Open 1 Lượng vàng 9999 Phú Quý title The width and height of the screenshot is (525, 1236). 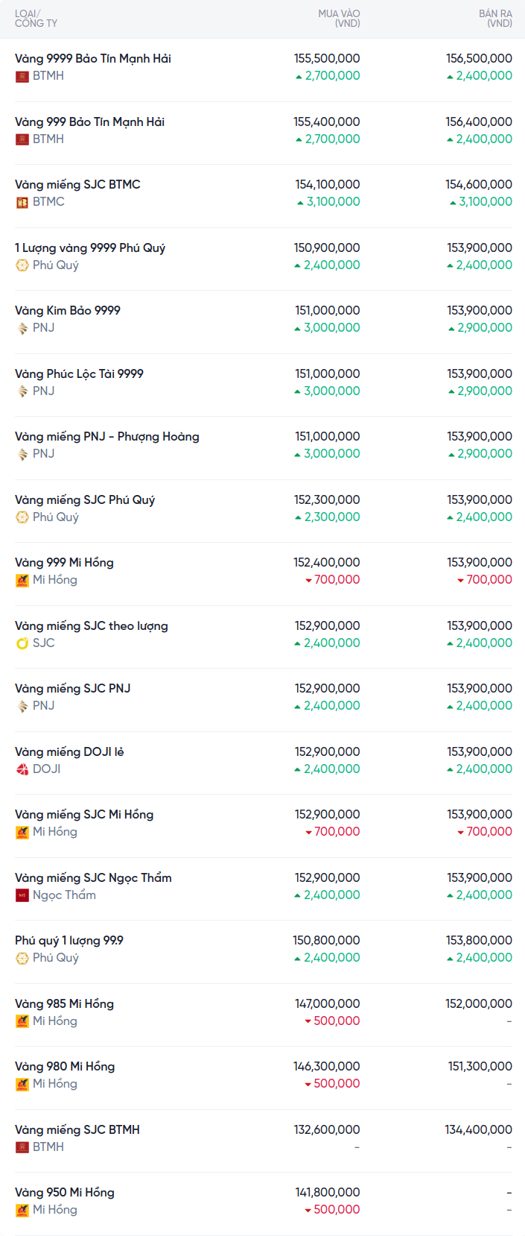[x=90, y=247]
